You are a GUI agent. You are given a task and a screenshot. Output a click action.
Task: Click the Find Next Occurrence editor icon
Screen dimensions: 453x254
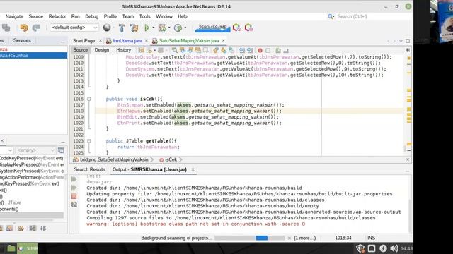(190, 50)
